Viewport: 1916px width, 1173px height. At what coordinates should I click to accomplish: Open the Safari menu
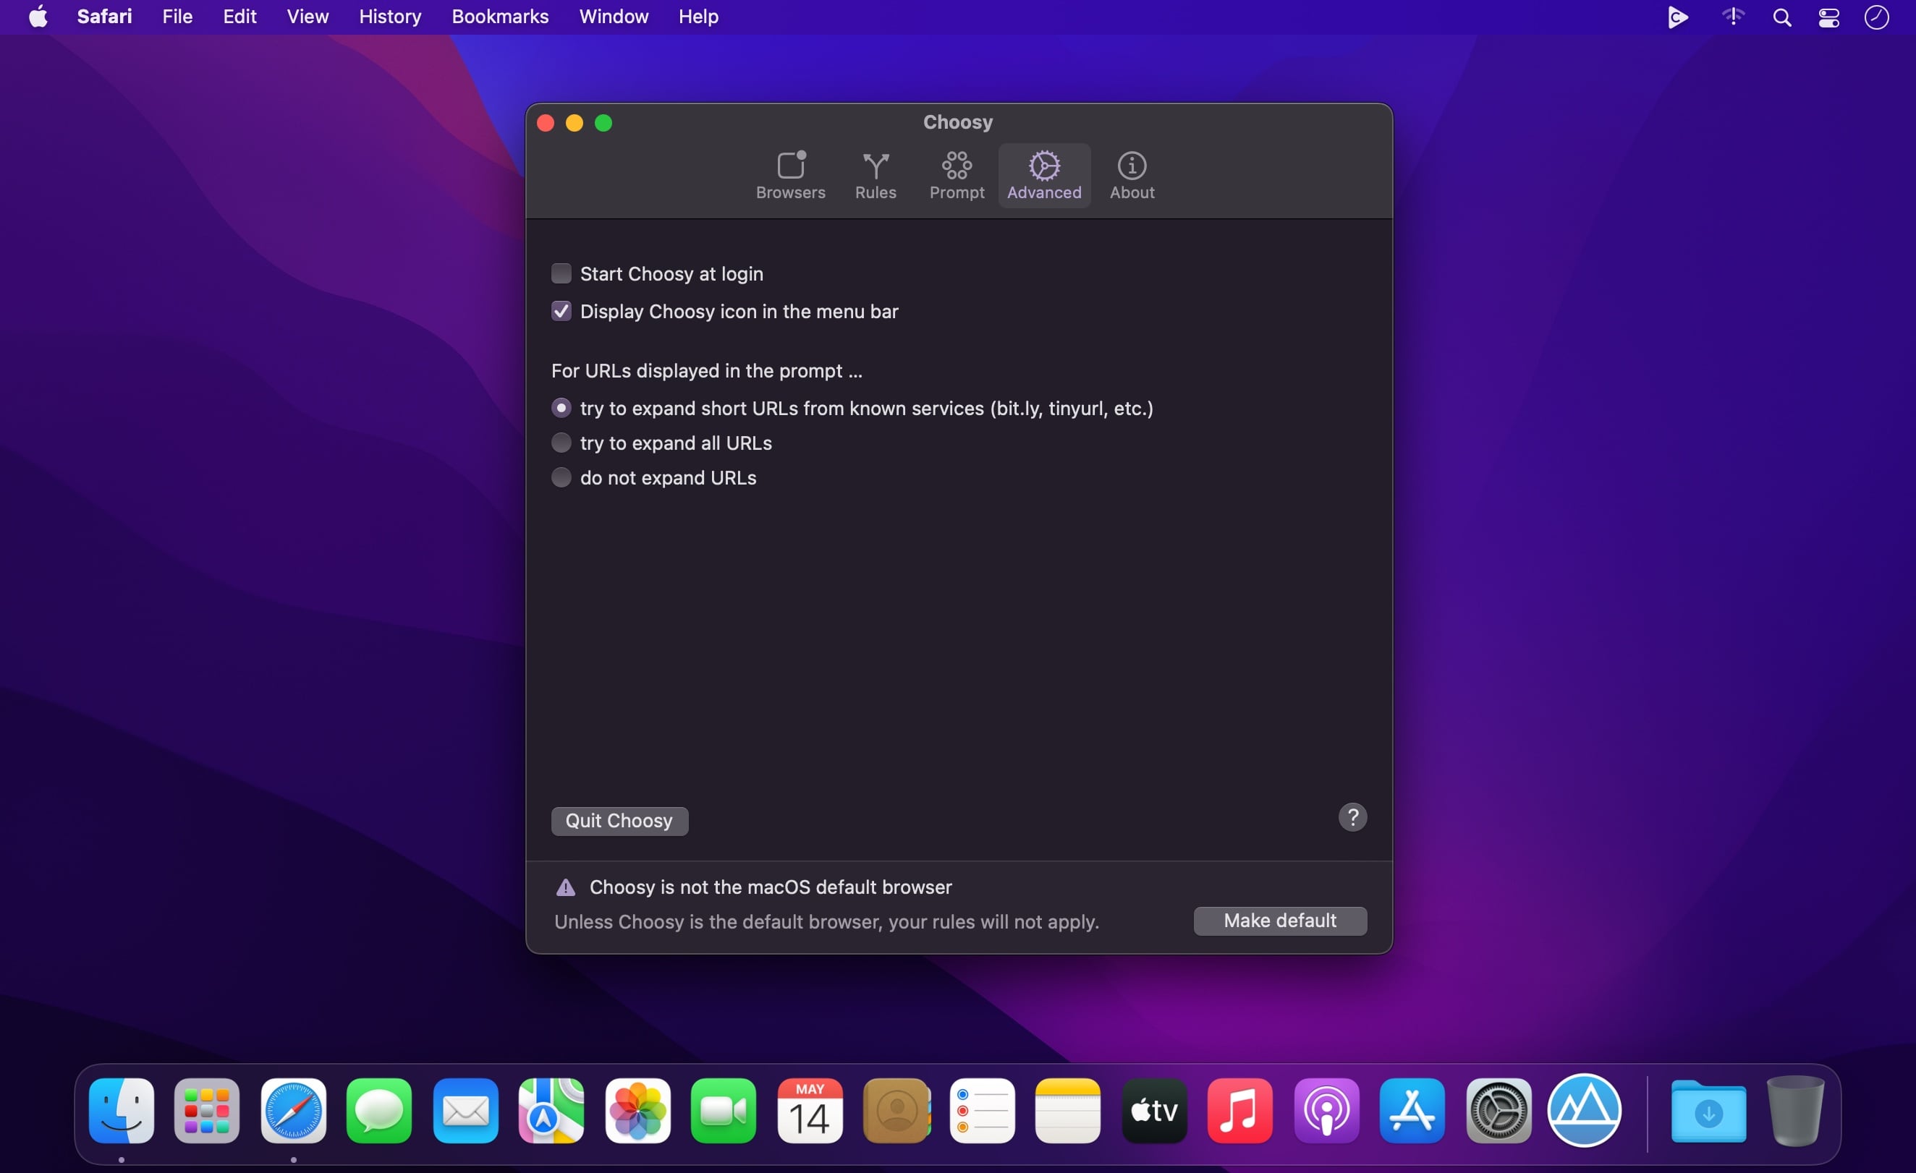pos(104,17)
